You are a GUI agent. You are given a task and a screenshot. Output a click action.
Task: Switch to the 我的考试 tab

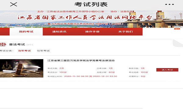pyautogui.click(x=26, y=31)
